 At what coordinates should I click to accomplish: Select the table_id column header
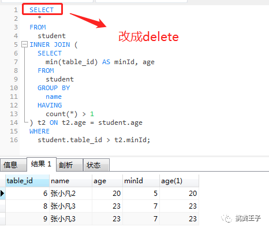click(x=27, y=181)
